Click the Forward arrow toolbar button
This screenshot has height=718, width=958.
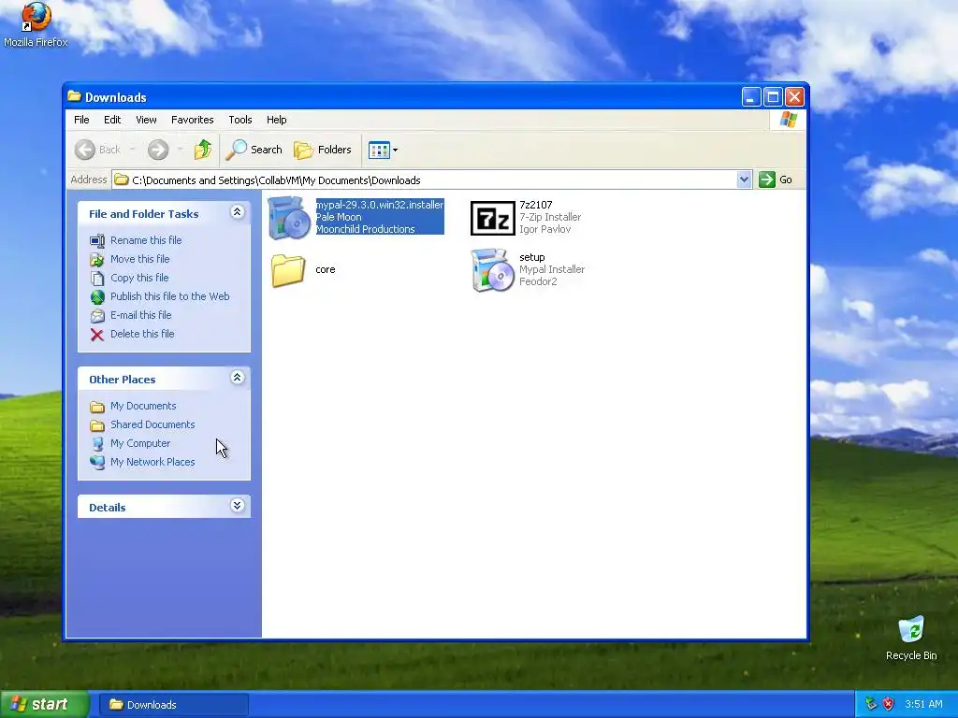(158, 150)
